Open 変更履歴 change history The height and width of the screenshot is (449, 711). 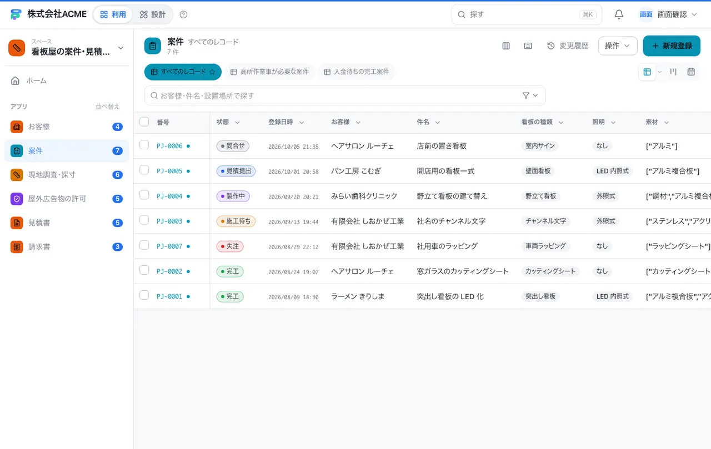point(568,46)
